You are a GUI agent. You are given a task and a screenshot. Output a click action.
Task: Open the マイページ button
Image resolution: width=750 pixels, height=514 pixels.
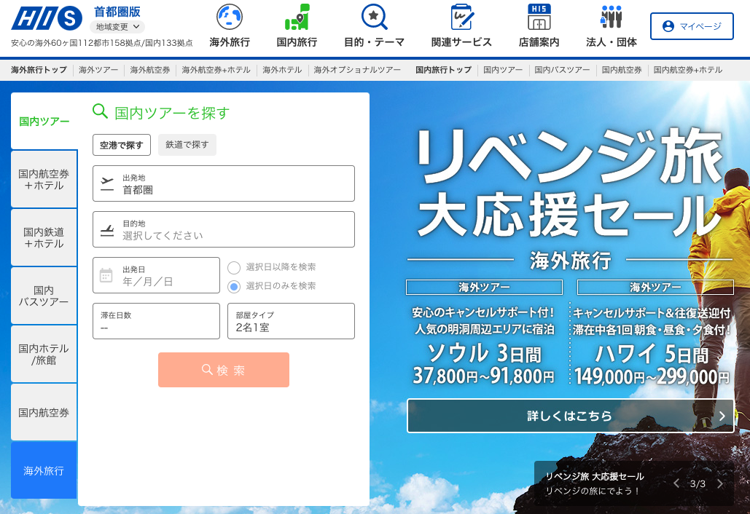pos(692,26)
